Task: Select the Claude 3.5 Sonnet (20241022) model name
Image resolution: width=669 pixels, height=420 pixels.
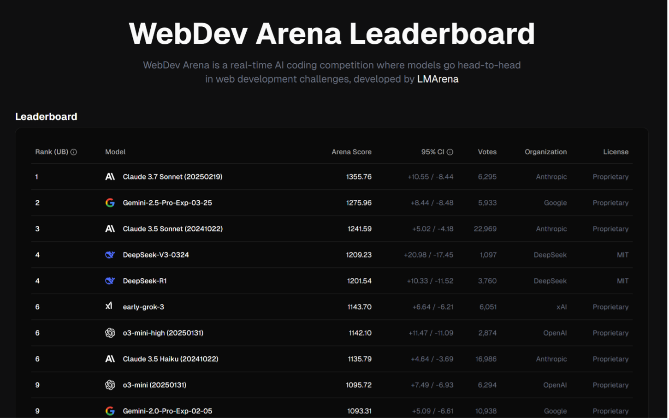Action: click(x=173, y=229)
